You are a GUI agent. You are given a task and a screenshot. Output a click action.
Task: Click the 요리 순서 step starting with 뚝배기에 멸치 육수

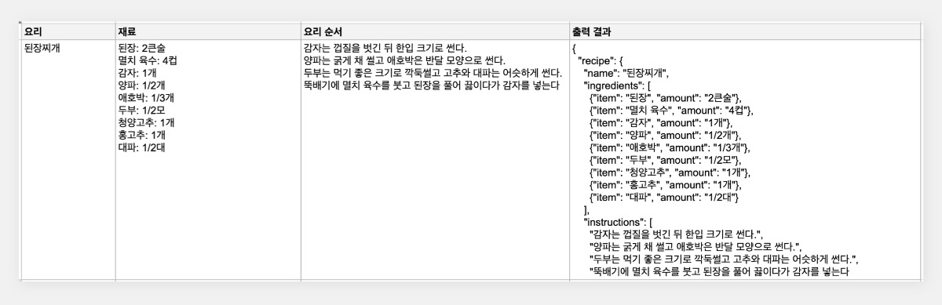pos(431,85)
